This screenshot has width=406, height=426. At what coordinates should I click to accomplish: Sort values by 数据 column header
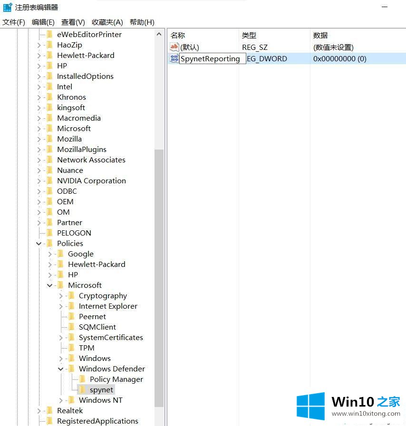pyautogui.click(x=358, y=35)
